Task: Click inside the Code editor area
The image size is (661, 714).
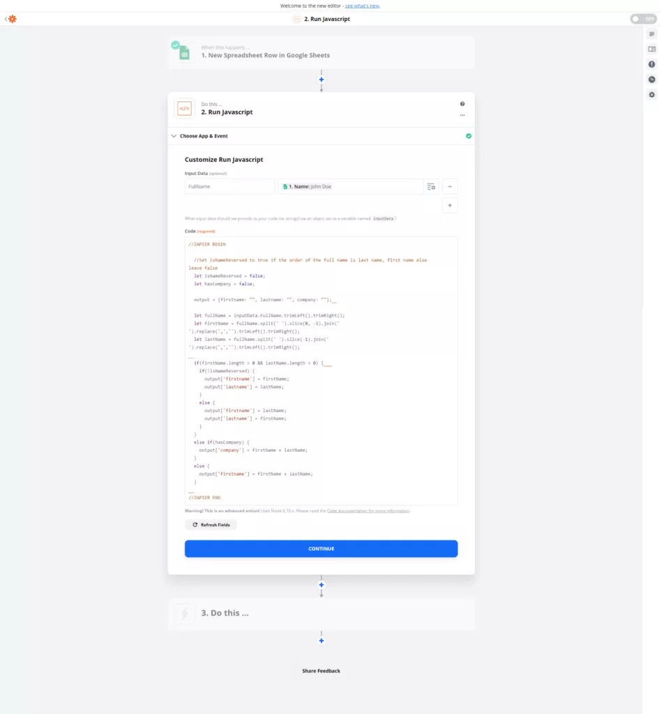Action: pyautogui.click(x=321, y=371)
